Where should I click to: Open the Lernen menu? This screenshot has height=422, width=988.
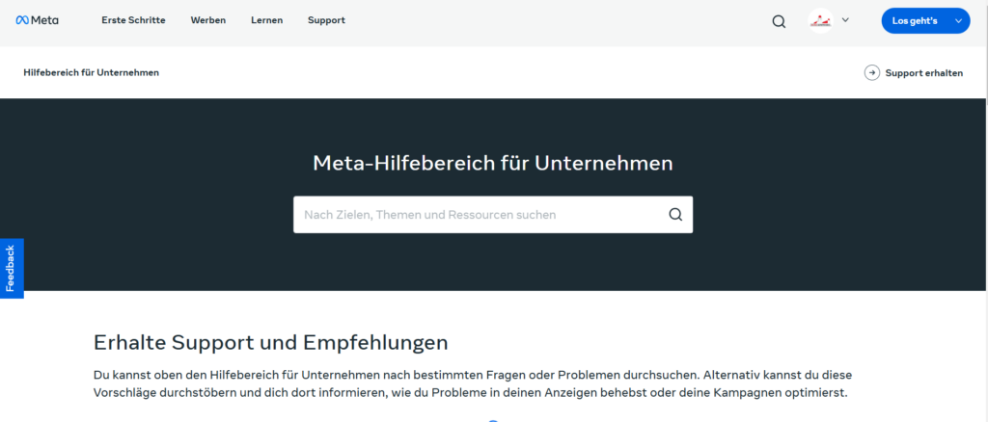pyautogui.click(x=266, y=20)
